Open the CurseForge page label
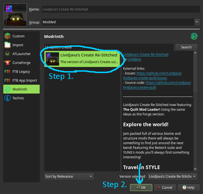 coord(21,63)
